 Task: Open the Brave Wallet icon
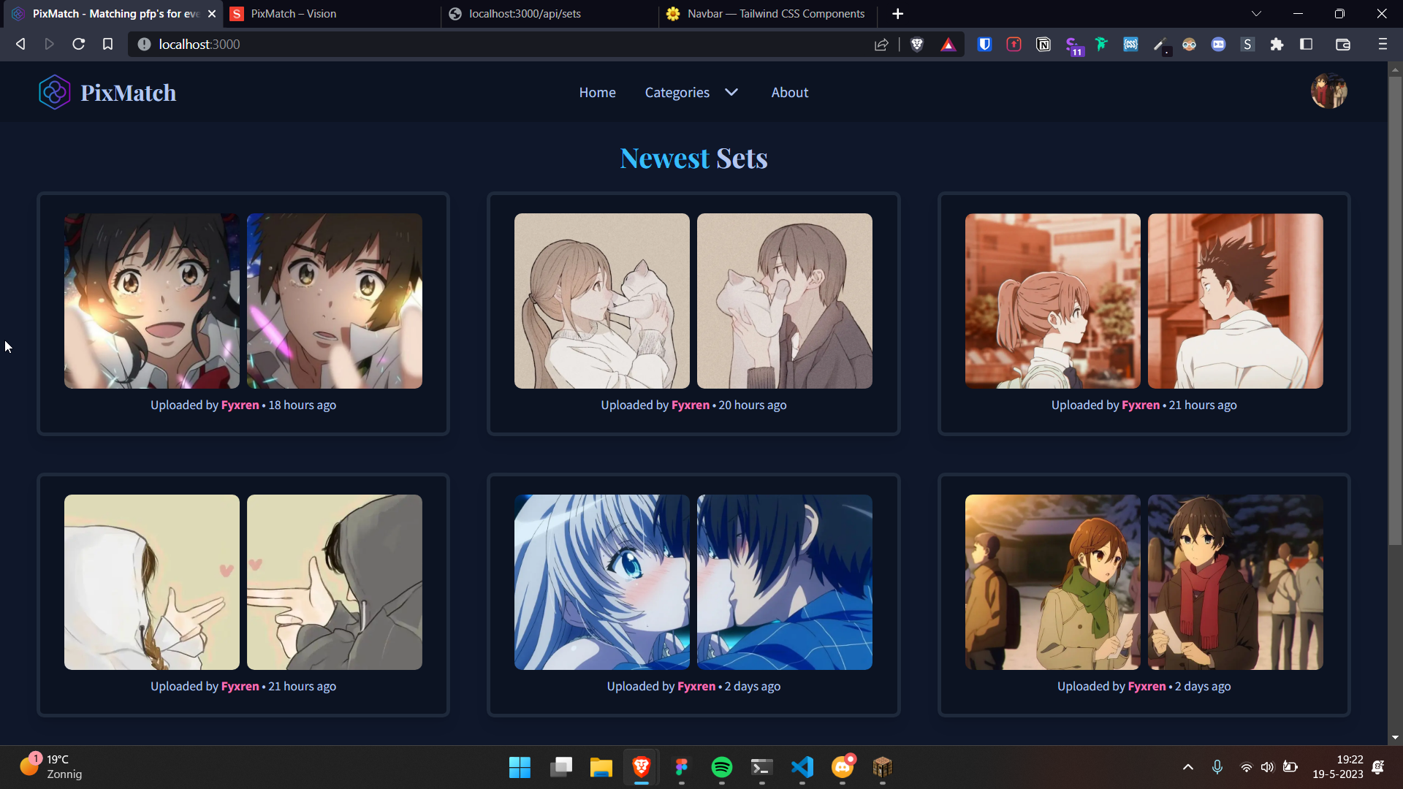(1342, 45)
